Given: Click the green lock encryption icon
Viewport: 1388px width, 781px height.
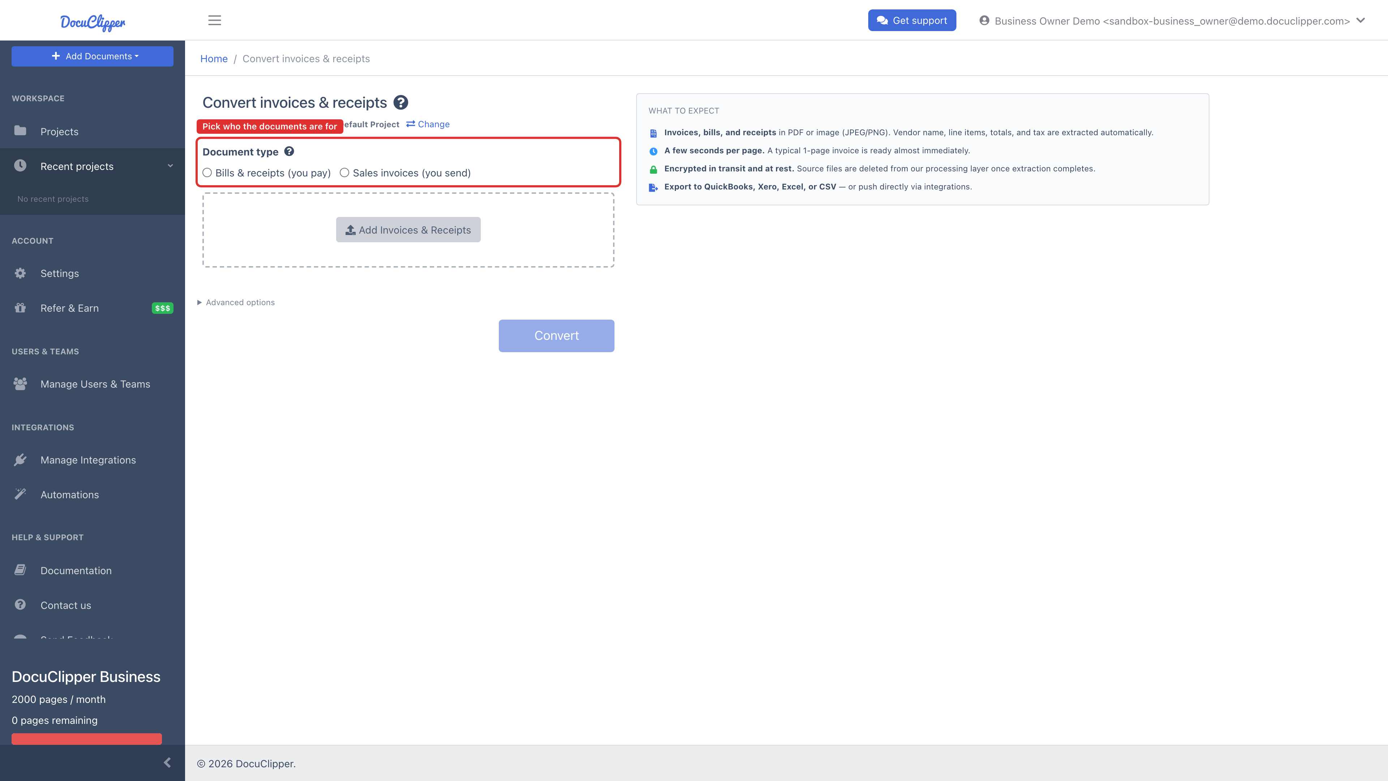Looking at the screenshot, I should pos(653,169).
